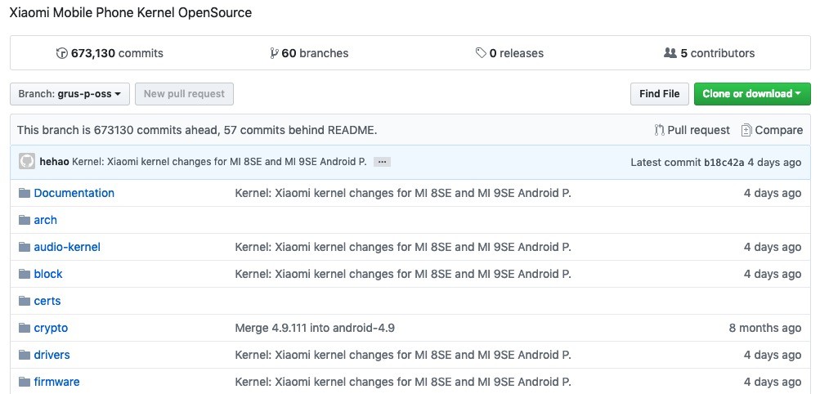
Task: Click drivers row commit message
Action: coord(403,355)
